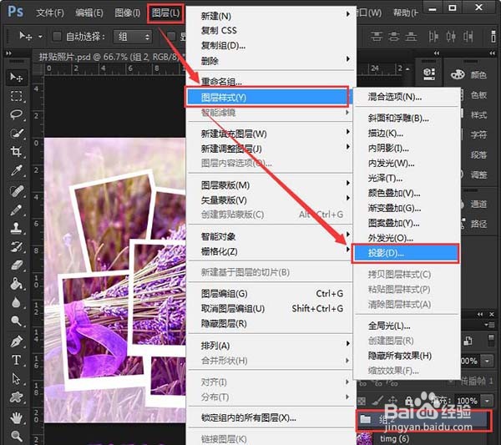Open the File menu
Viewport: 501px width, 445px height.
pyautogui.click(x=50, y=13)
